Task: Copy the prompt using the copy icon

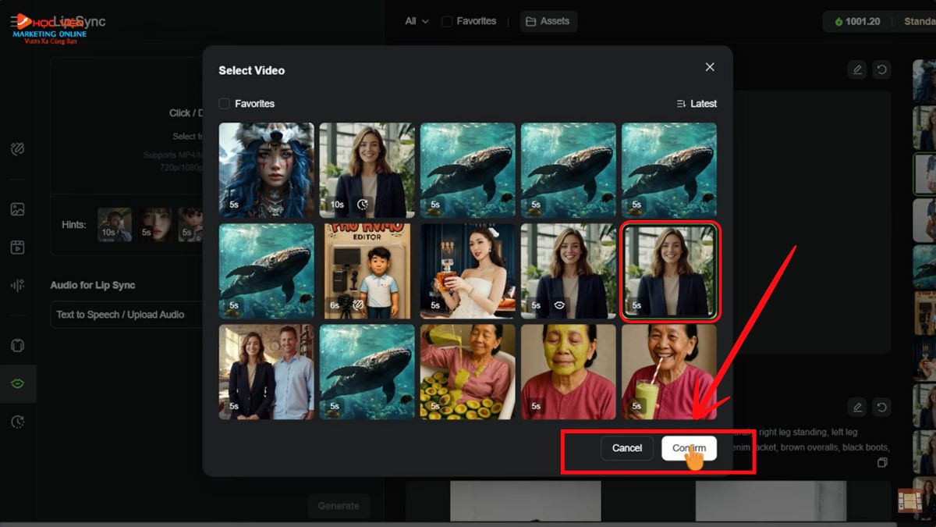Action: [x=882, y=463]
